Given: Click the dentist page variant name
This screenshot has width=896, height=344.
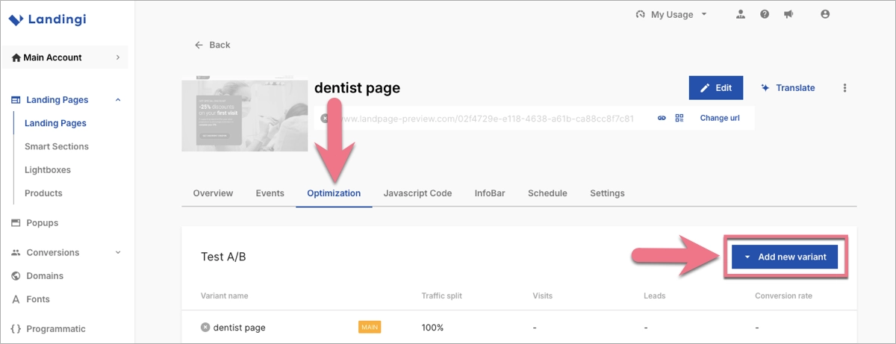Looking at the screenshot, I should point(239,327).
